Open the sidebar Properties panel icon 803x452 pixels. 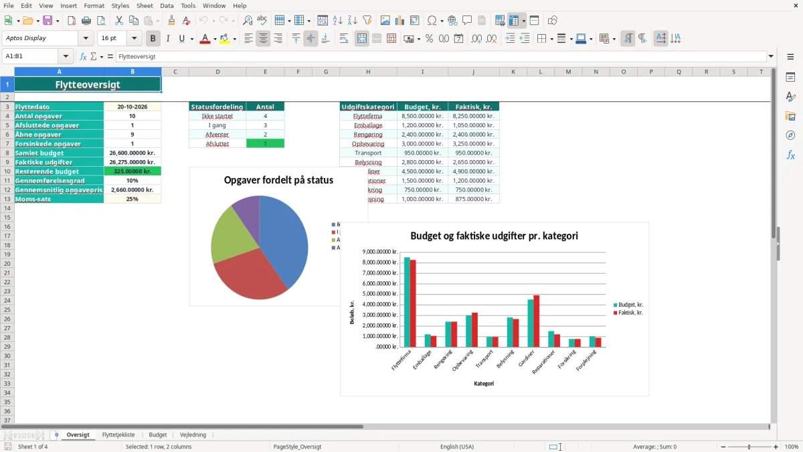pyautogui.click(x=790, y=78)
